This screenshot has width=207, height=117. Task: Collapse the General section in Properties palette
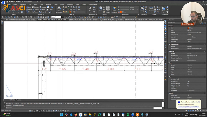pyautogui.click(x=205, y=26)
